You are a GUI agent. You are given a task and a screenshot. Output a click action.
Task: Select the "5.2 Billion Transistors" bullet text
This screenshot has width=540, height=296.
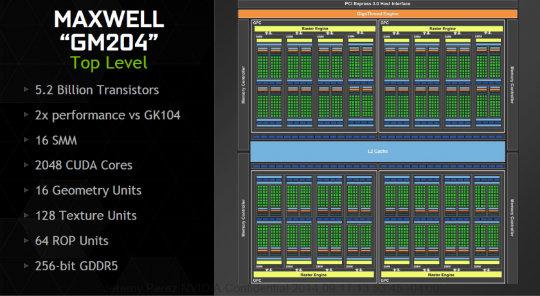coord(97,90)
